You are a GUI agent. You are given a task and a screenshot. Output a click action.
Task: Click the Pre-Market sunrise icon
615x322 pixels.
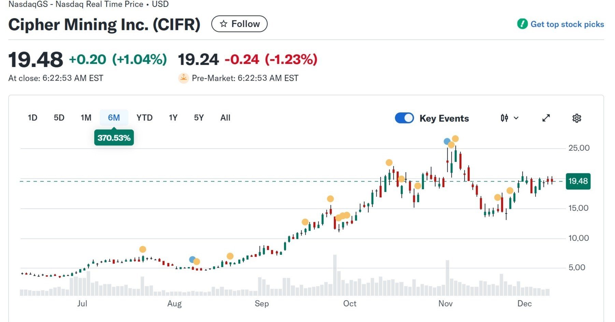(x=184, y=78)
